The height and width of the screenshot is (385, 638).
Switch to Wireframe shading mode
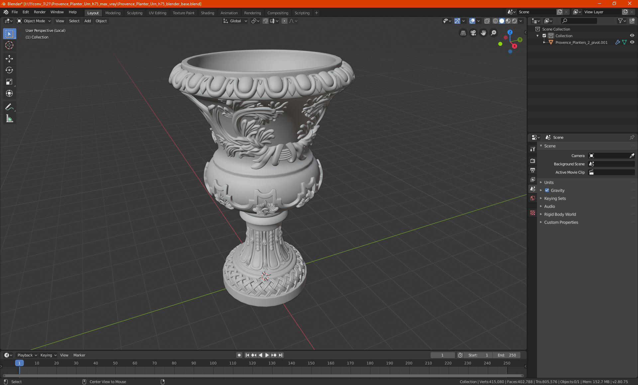point(495,21)
